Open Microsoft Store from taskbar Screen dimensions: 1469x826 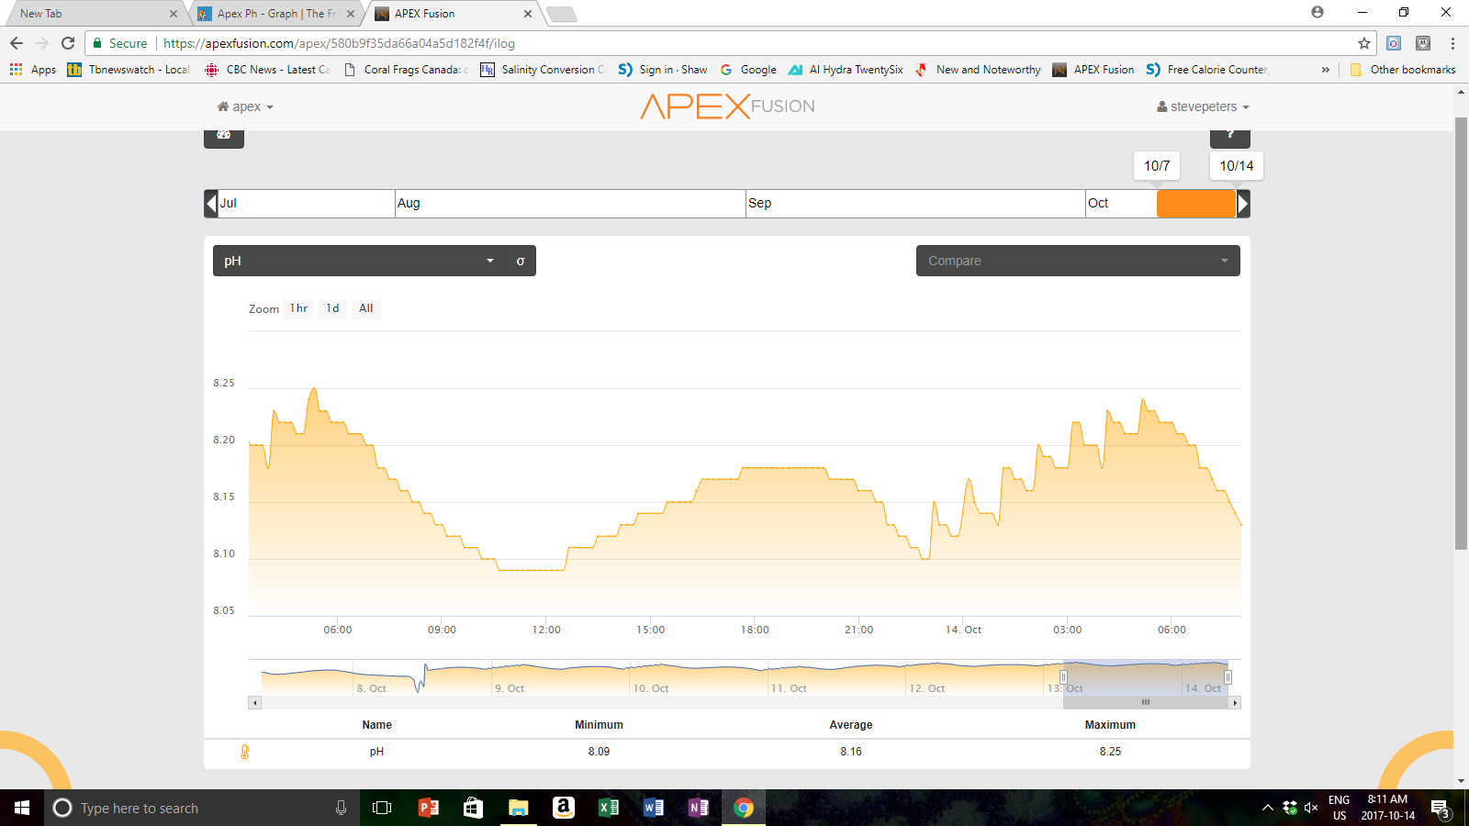(x=473, y=808)
